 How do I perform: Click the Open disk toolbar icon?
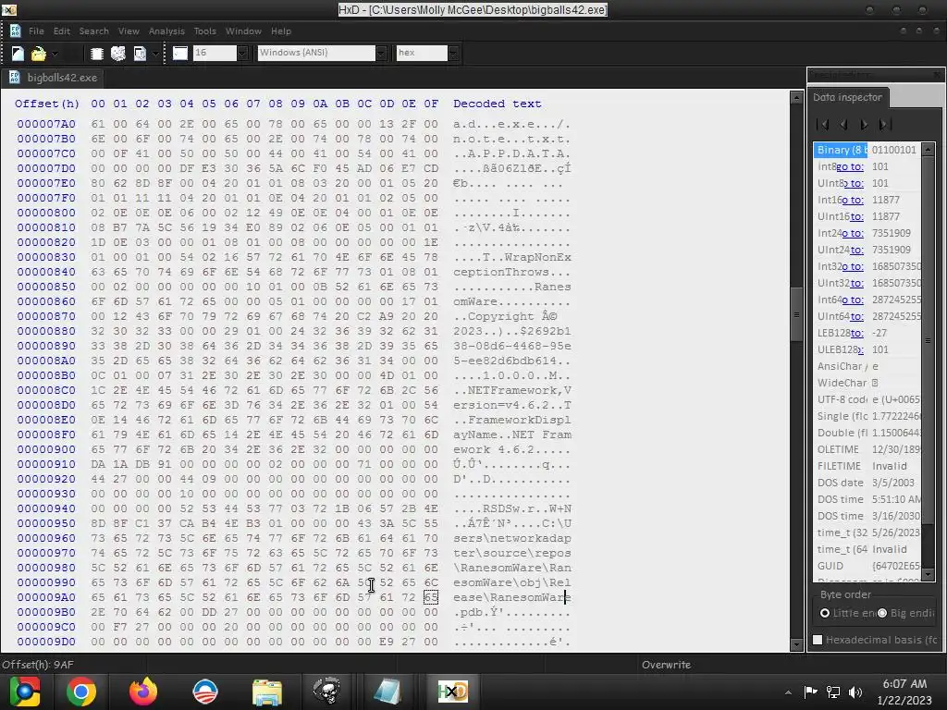[x=118, y=53]
